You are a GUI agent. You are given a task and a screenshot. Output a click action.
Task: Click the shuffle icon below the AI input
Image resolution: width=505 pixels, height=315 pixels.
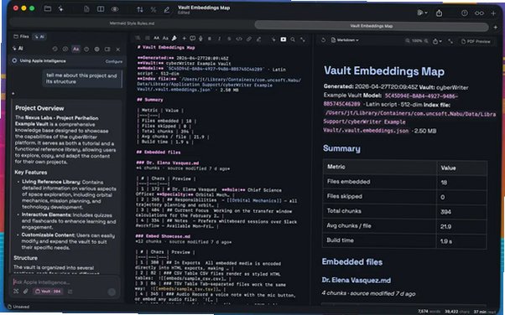click(x=16, y=292)
